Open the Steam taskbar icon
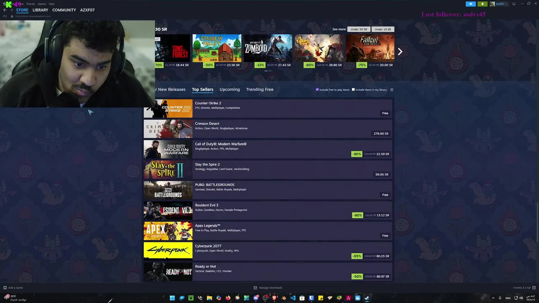The width and height of the screenshot is (539, 303). (367, 298)
